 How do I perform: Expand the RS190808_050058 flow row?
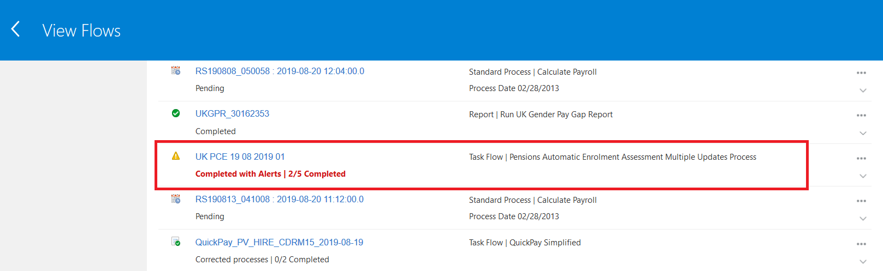pyautogui.click(x=863, y=91)
